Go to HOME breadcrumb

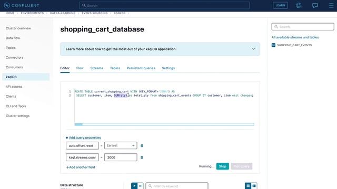click(x=10, y=13)
